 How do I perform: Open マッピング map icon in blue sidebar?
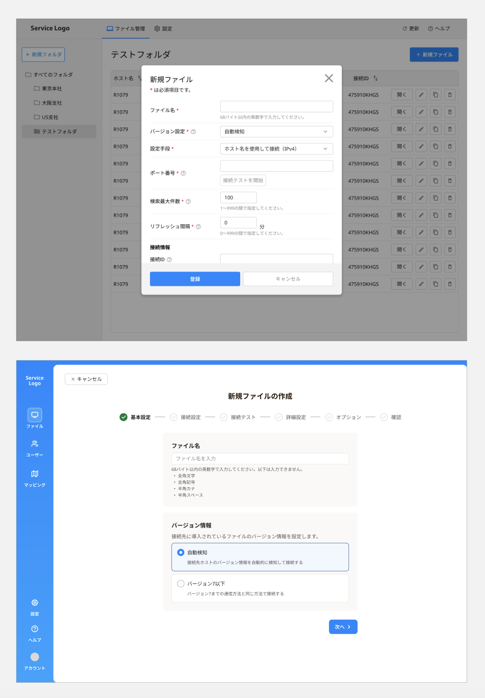coord(35,474)
